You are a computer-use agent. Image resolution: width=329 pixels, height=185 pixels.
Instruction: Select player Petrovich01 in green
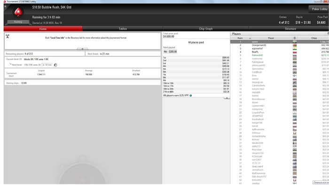[x=280, y=55]
